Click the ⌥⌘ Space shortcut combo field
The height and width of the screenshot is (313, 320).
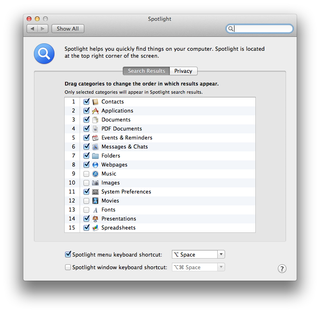click(195, 267)
